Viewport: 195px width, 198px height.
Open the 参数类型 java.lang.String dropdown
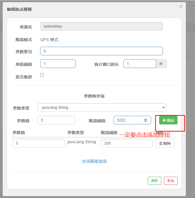coord(102,107)
